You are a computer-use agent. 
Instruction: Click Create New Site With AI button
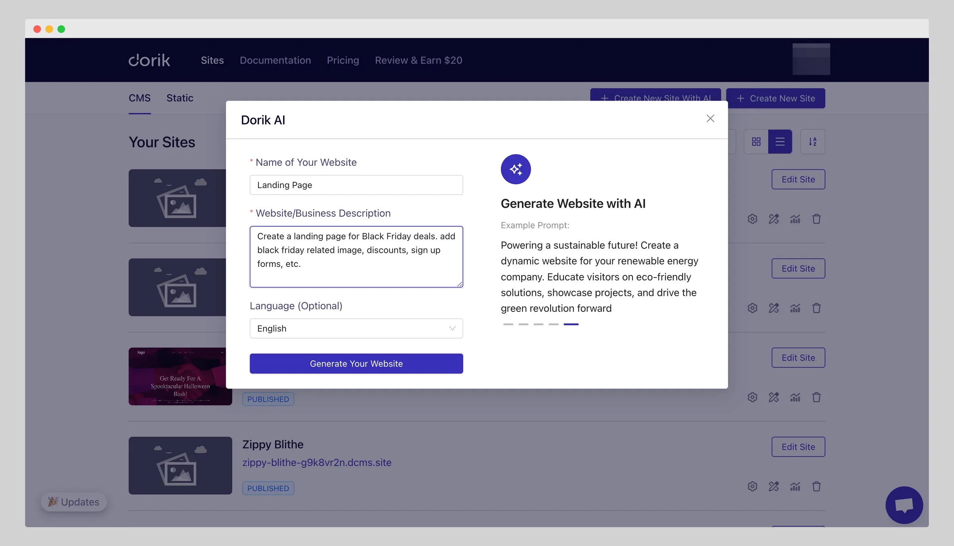pos(655,95)
